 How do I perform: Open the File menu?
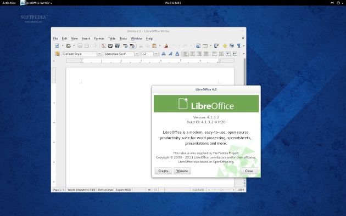pos(55,38)
